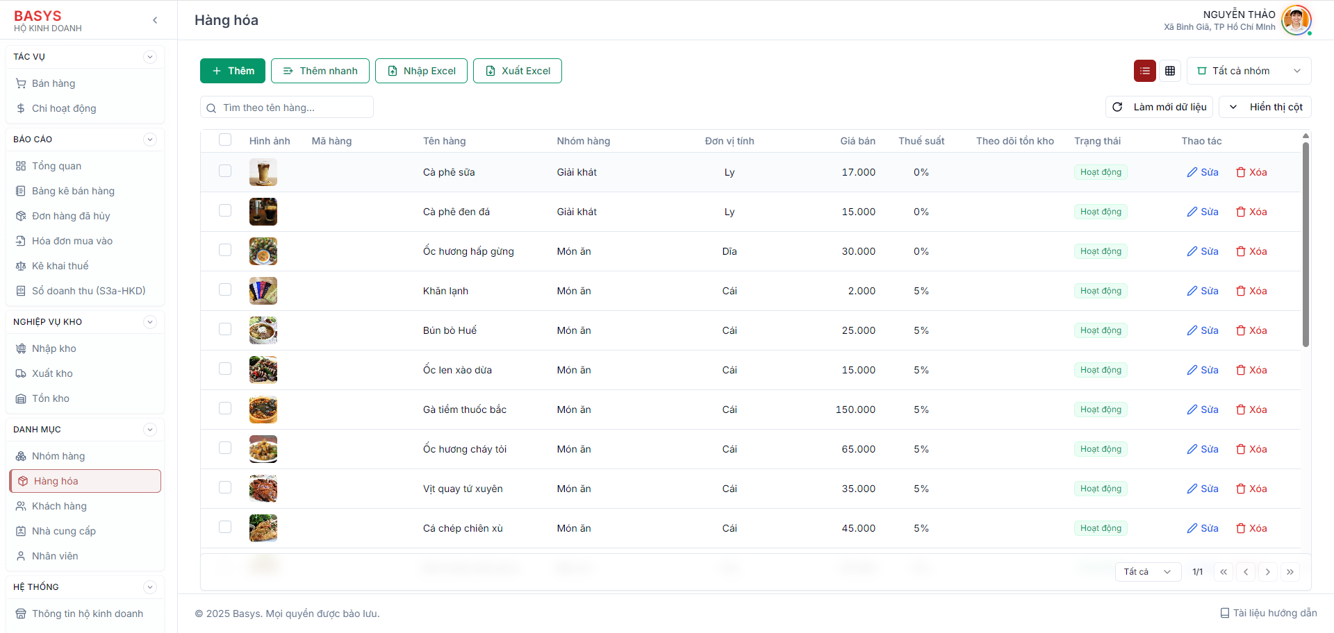Select the Bún bò Huế row checkbox
Screen dimensions: 1334x633
pyautogui.click(x=225, y=329)
